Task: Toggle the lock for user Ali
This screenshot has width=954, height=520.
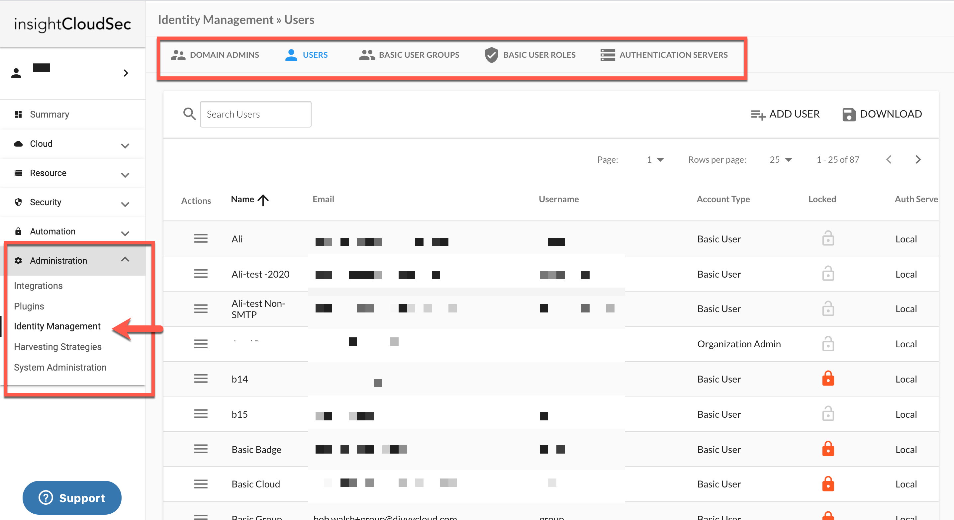Action: coord(828,238)
